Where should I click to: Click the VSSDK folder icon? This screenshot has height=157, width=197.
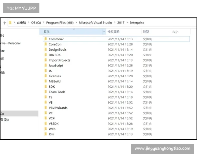pos(46,124)
